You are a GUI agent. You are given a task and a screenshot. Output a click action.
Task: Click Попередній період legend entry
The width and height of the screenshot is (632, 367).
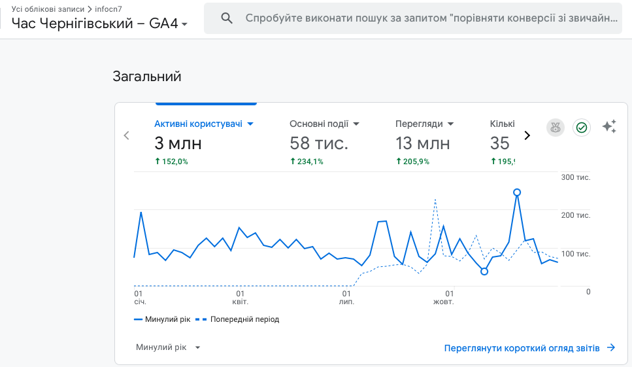point(237,319)
